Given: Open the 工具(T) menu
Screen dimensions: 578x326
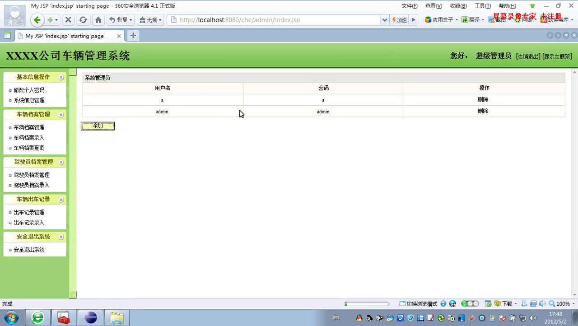Looking at the screenshot, I should click(x=482, y=6).
